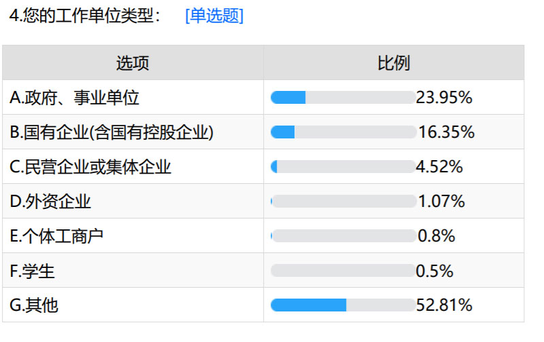Click the 23.95% percentage value

point(444,98)
